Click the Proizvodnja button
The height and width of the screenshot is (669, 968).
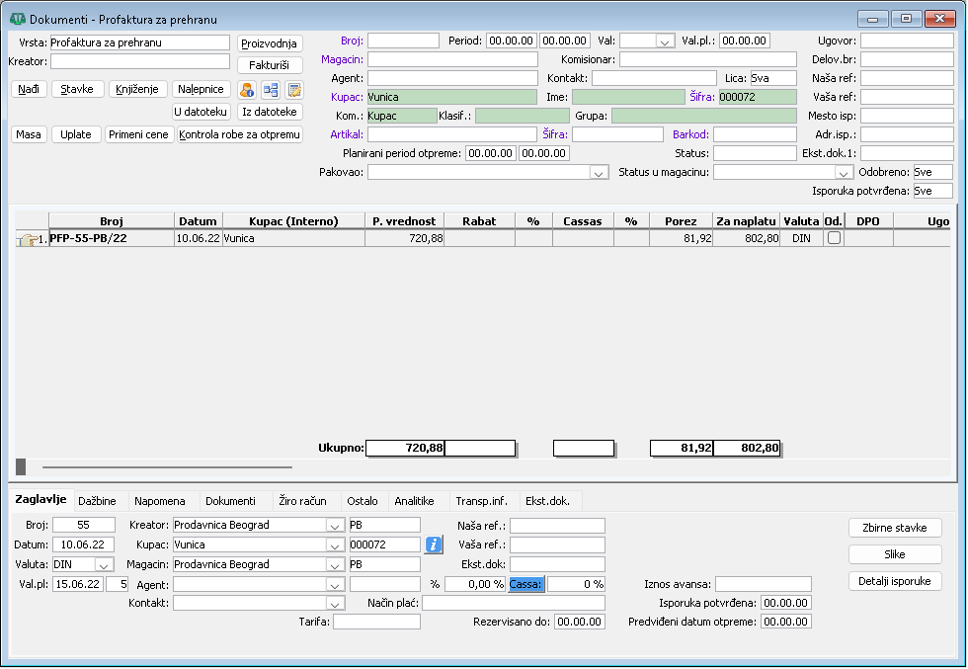pyautogui.click(x=270, y=43)
